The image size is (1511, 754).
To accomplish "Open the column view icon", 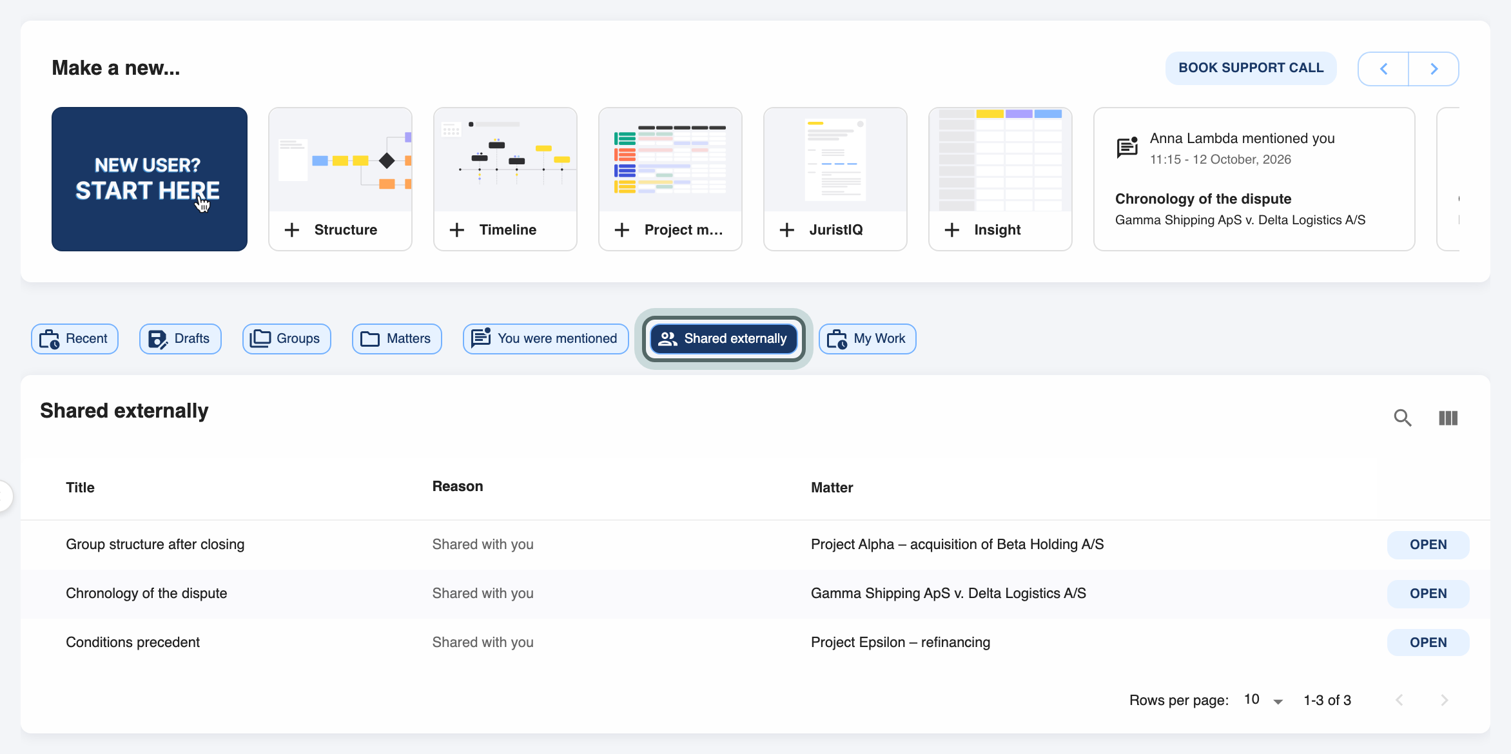I will [1448, 418].
